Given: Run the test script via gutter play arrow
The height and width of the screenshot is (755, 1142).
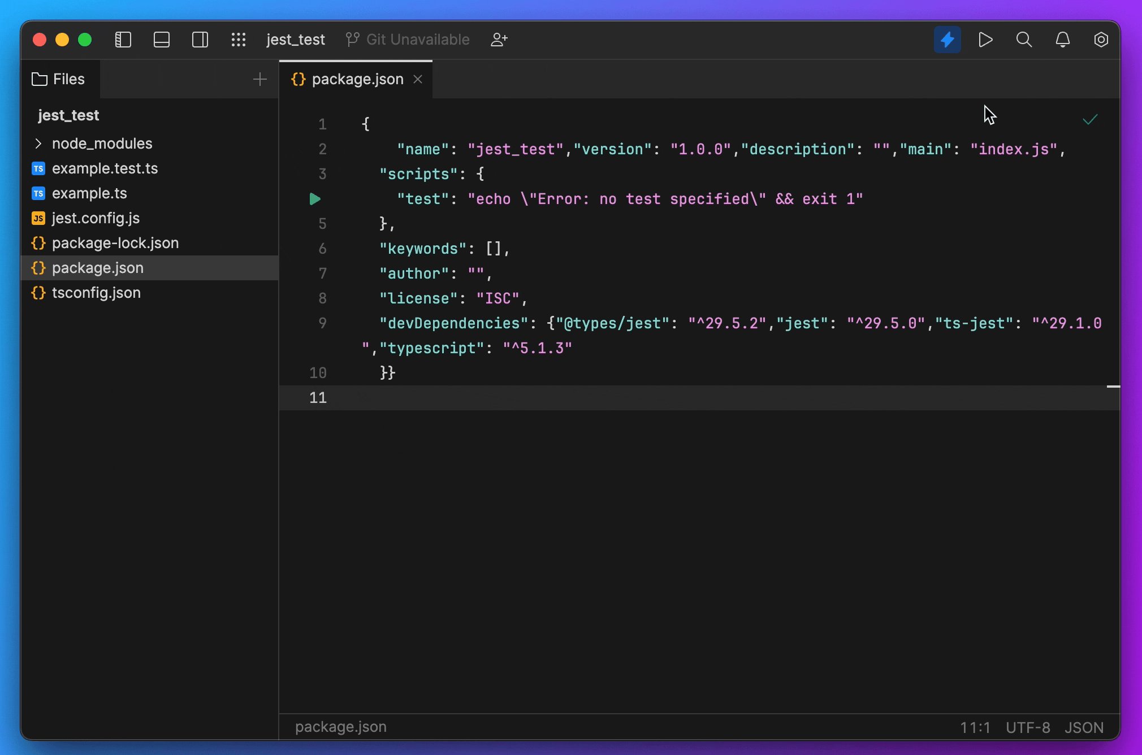Looking at the screenshot, I should point(315,198).
